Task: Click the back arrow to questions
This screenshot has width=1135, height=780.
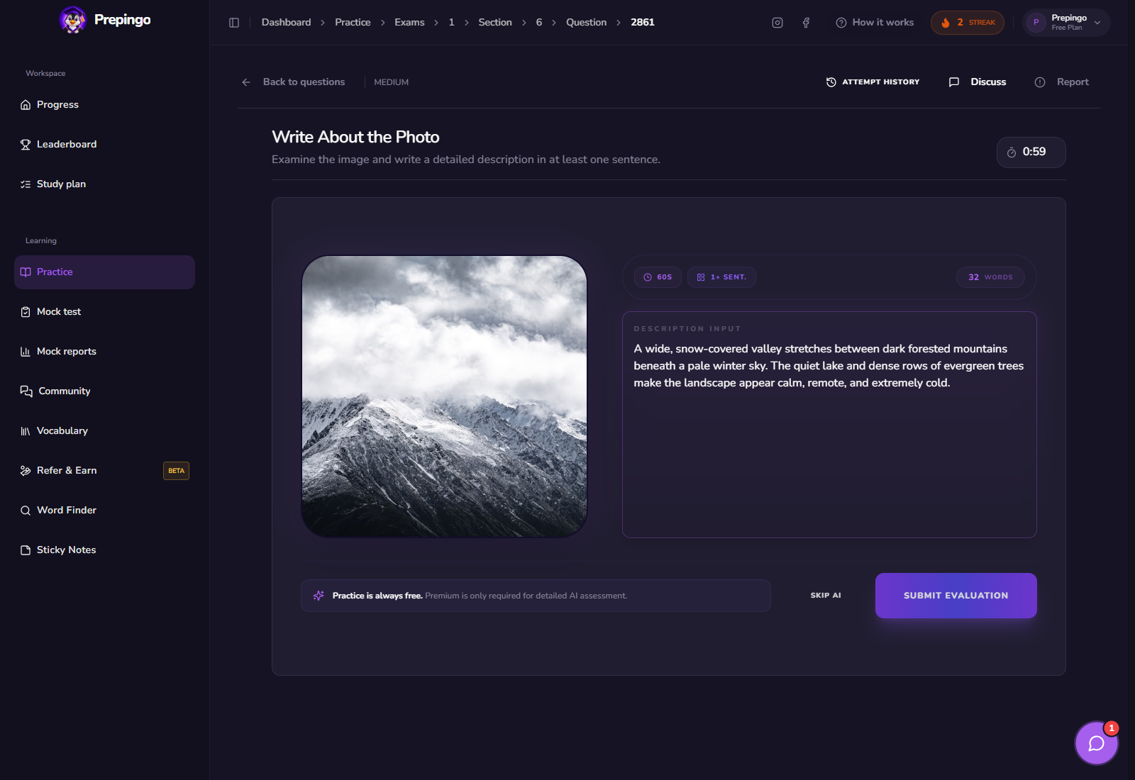Action: tap(246, 82)
